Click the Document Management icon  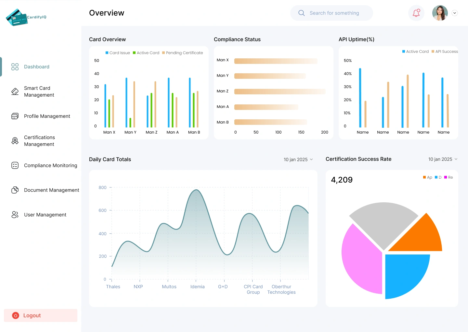15,190
